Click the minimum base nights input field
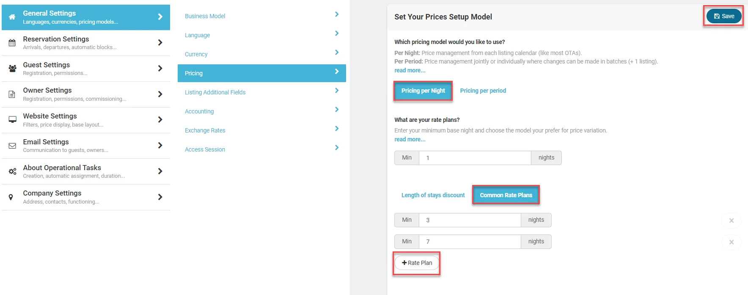Screen dimensions: 748x295 [x=475, y=158]
